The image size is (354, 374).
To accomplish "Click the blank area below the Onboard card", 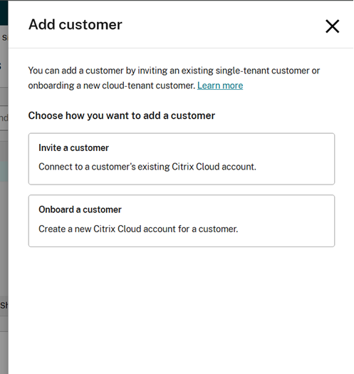I will 182,310.
